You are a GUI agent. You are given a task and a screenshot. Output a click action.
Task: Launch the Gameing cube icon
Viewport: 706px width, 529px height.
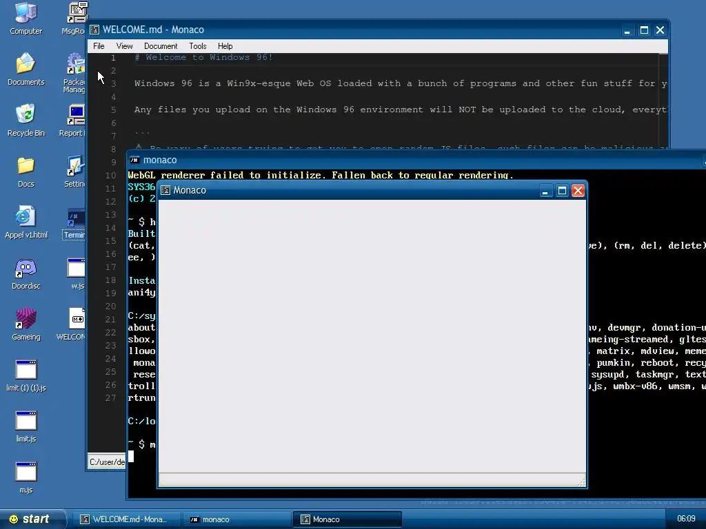pos(26,324)
